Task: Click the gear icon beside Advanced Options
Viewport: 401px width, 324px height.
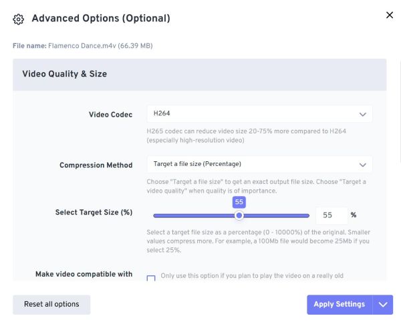Action: [19, 19]
